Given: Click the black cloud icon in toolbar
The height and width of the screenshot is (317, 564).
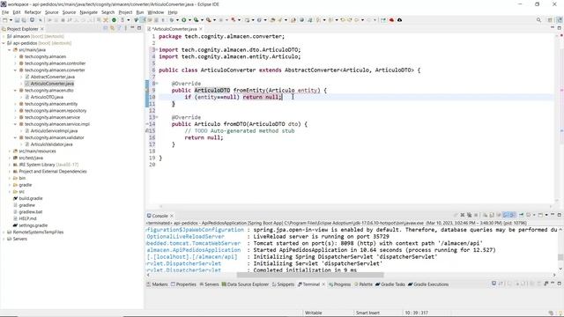Looking at the screenshot, I should pos(399,19).
